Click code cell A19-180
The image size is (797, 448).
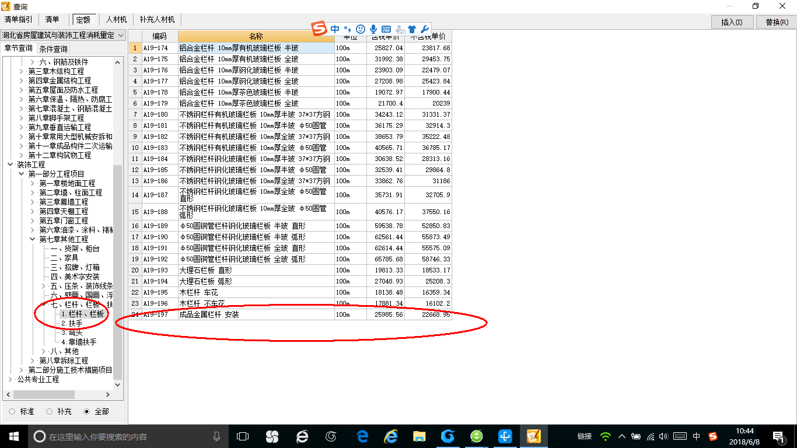coord(160,115)
